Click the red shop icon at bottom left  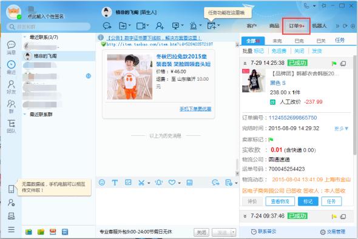(53, 232)
